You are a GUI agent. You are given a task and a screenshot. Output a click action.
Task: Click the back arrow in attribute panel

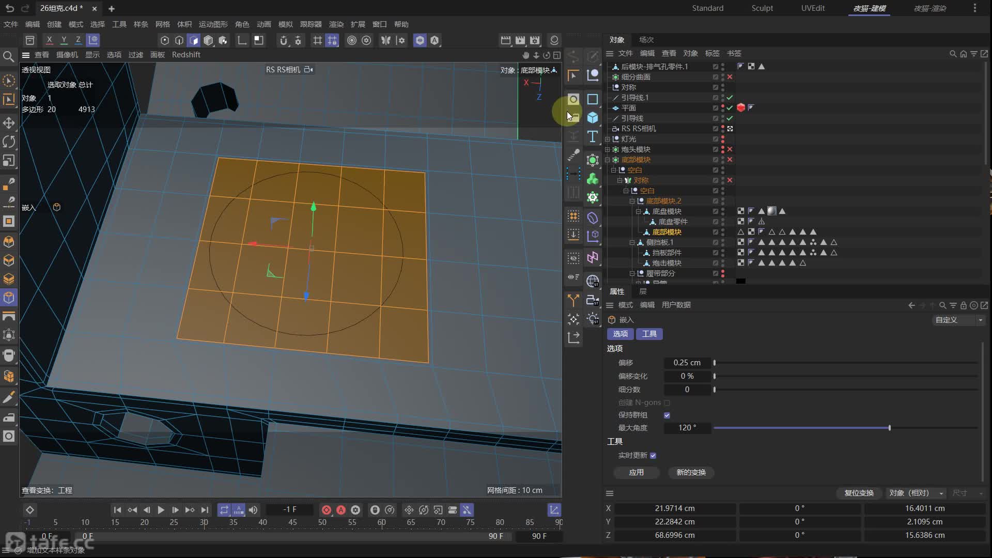click(911, 305)
